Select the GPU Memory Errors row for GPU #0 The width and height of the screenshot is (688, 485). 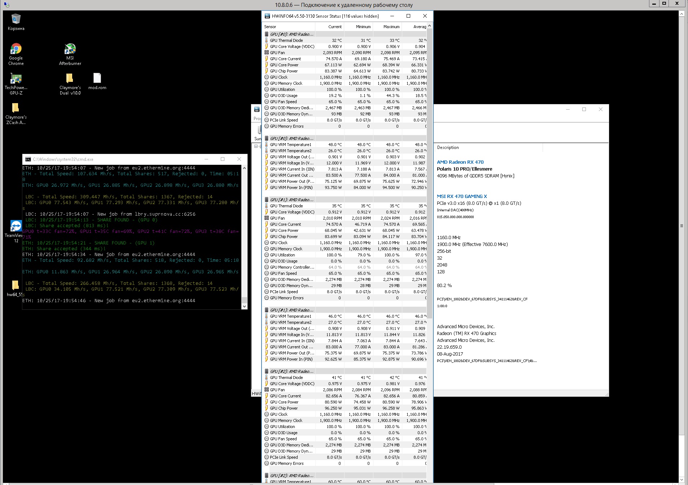pyautogui.click(x=287, y=127)
